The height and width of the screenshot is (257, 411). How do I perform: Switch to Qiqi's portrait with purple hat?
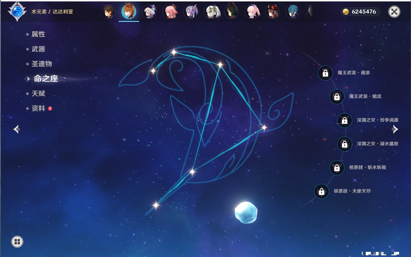[149, 12]
